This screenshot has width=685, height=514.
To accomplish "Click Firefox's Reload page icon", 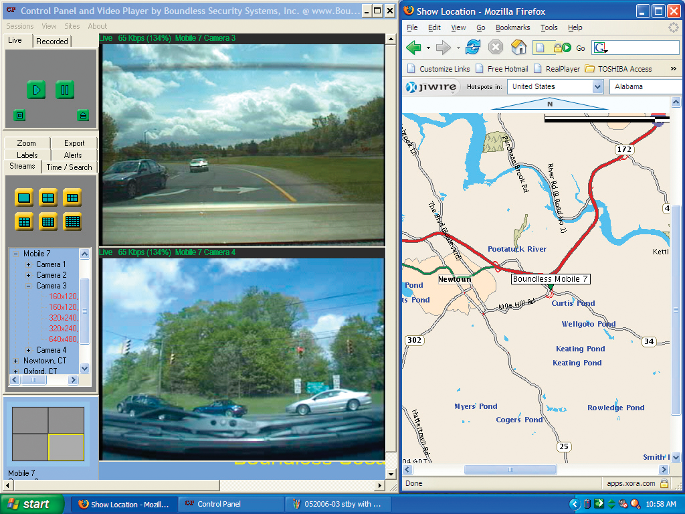I will pos(474,47).
